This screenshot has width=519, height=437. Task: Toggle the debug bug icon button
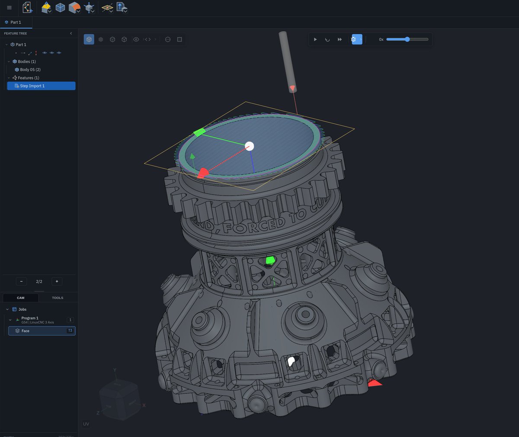354,39
